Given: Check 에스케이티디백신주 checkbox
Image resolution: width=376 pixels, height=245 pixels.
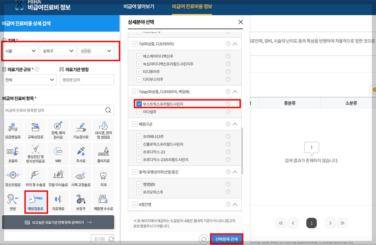Looking at the screenshot, I should tap(139, 56).
